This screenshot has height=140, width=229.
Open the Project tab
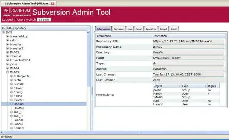163,29
